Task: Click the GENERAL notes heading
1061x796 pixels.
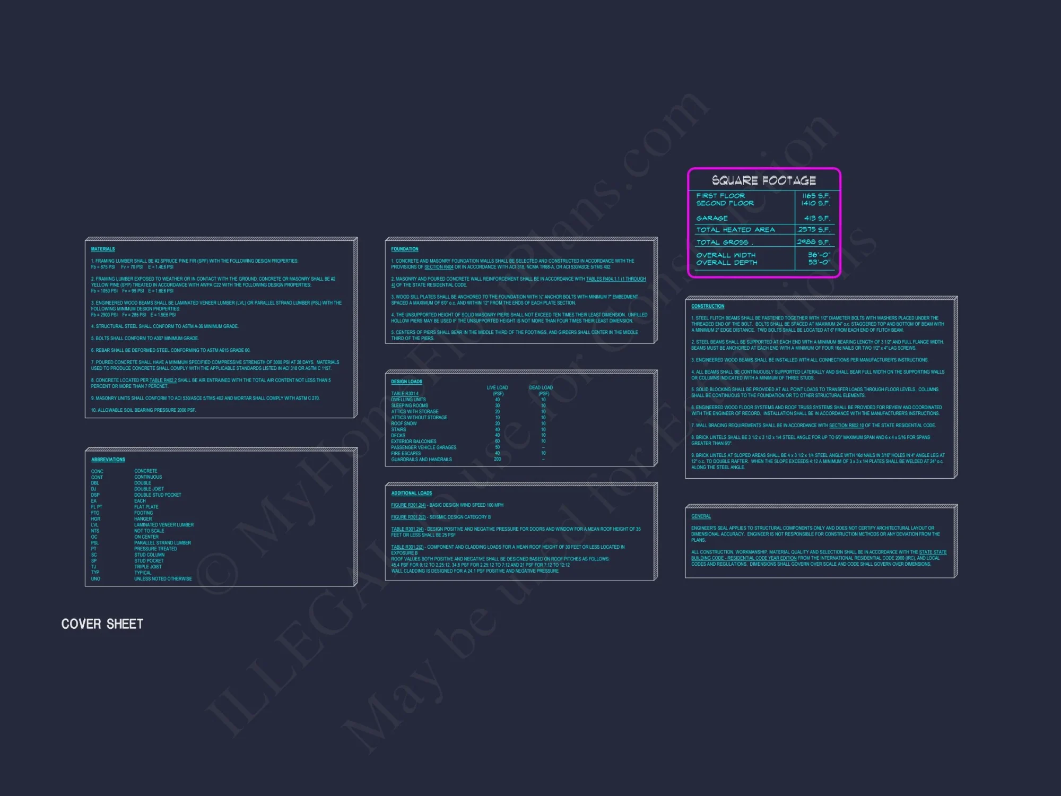Action: (701, 516)
